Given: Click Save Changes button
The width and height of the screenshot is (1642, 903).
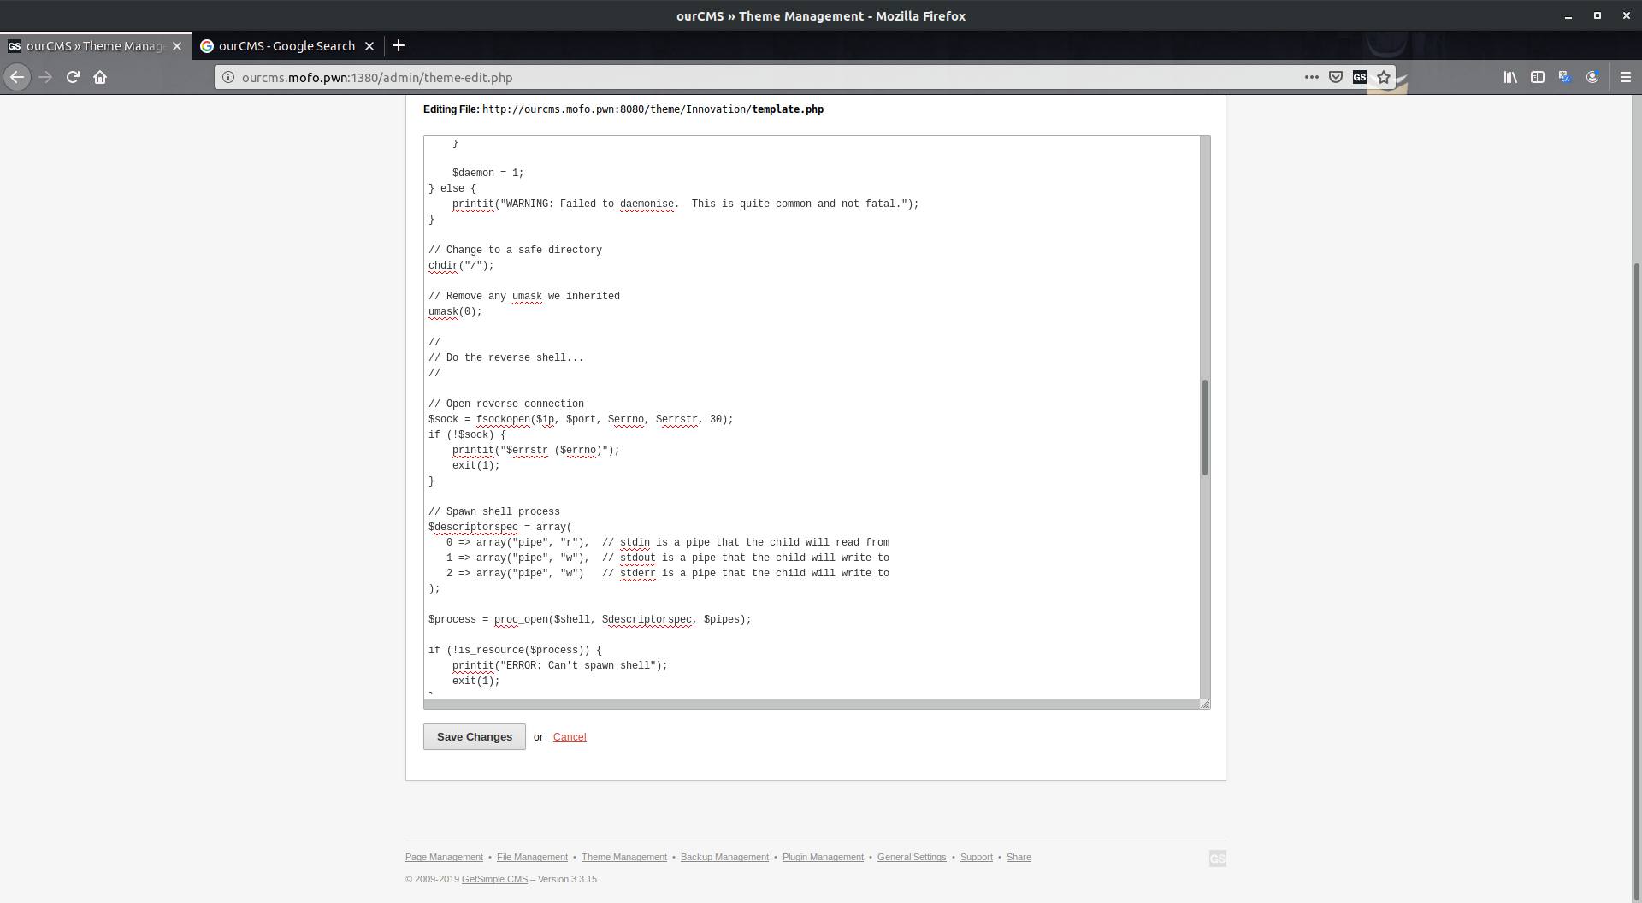Looking at the screenshot, I should pyautogui.click(x=475, y=736).
